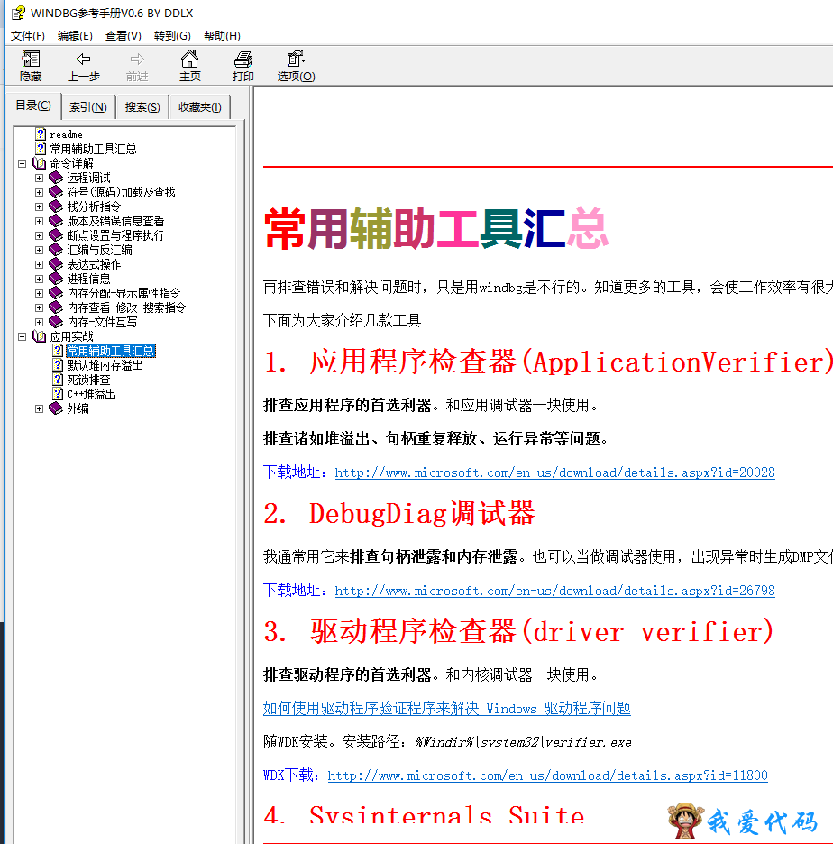Switch to the 收藏夹(I) tab

click(199, 107)
